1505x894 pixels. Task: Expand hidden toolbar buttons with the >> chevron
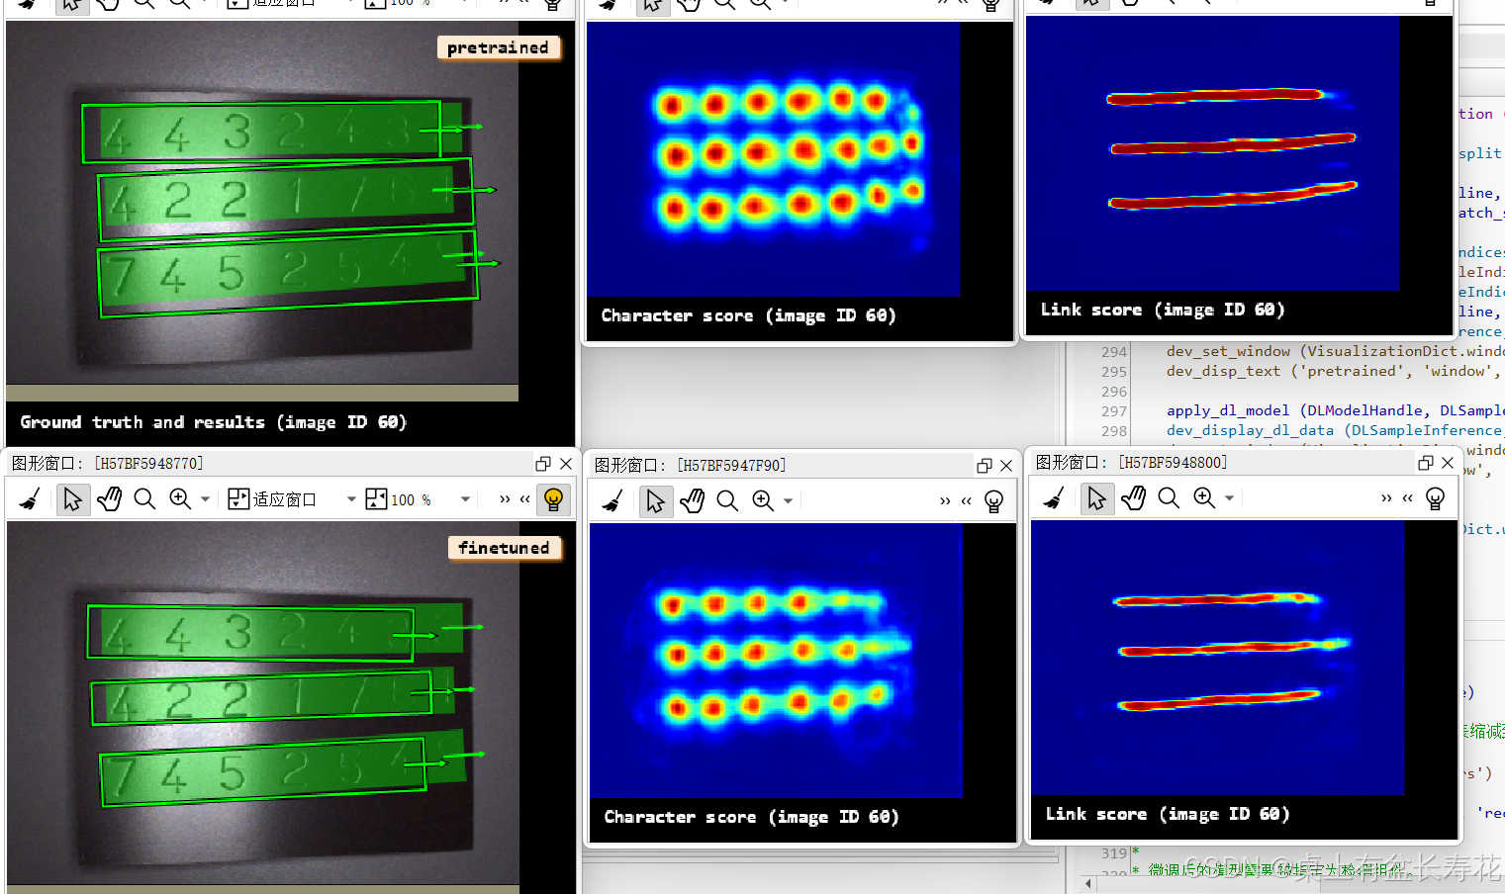point(504,498)
